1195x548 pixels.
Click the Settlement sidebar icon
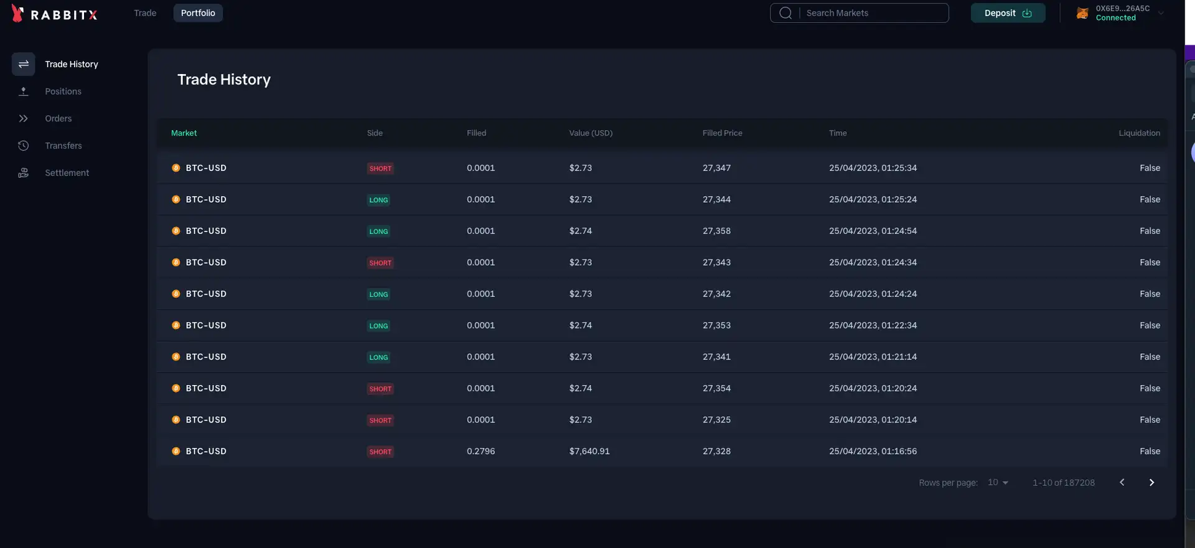click(24, 173)
